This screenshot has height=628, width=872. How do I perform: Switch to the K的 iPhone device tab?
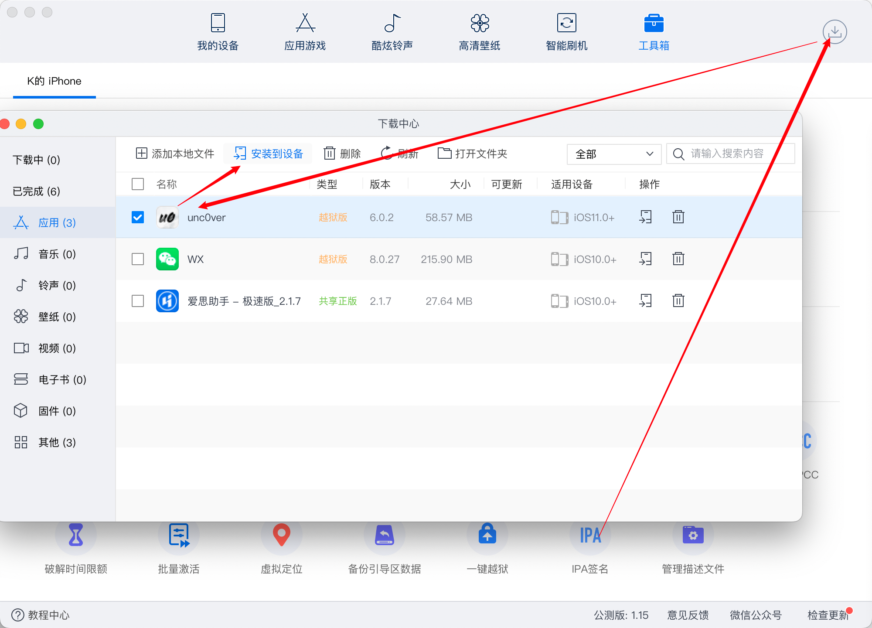(x=54, y=81)
